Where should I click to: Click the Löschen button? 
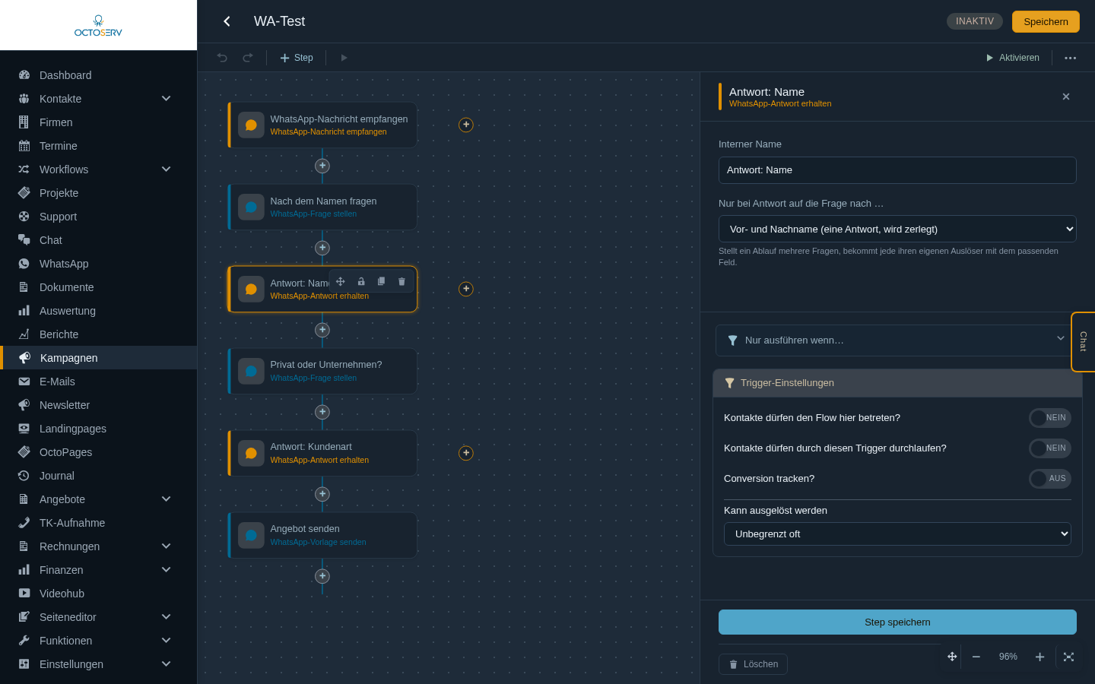(x=753, y=664)
